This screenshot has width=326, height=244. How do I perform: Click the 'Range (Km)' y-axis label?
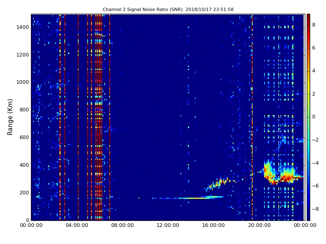tap(10, 117)
